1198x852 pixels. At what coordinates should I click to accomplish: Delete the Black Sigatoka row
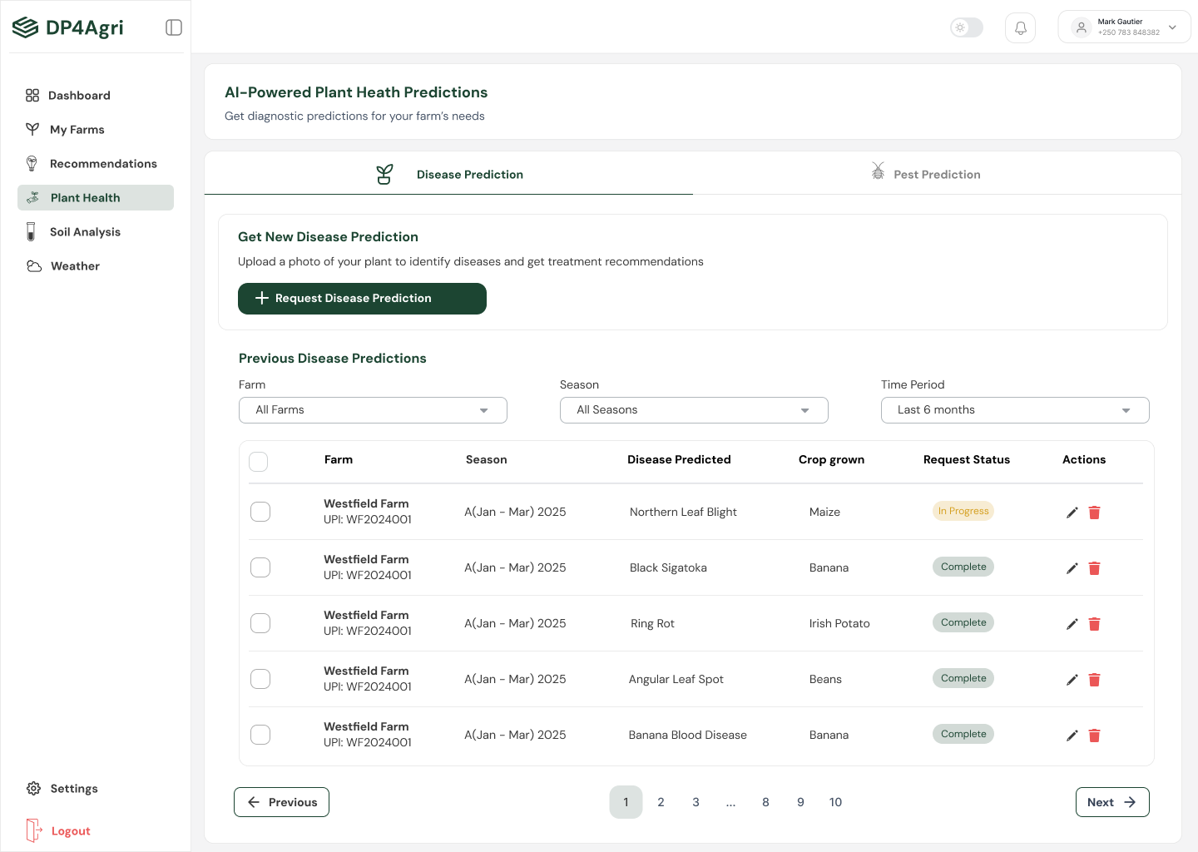tap(1095, 568)
